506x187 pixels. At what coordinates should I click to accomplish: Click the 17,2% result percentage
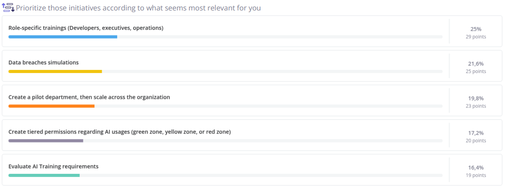tap(475, 133)
